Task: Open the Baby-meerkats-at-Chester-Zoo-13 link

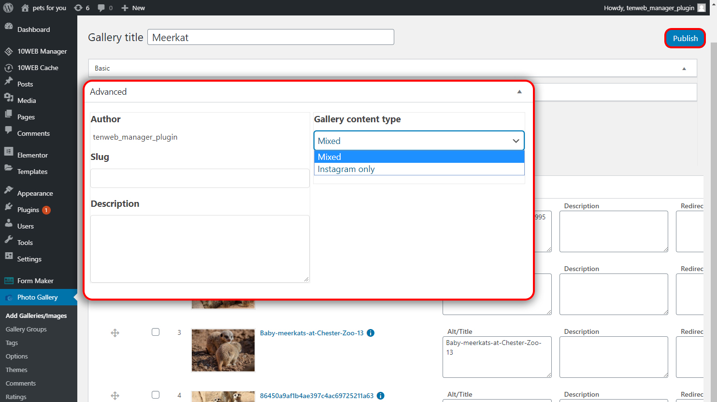Action: coord(312,333)
